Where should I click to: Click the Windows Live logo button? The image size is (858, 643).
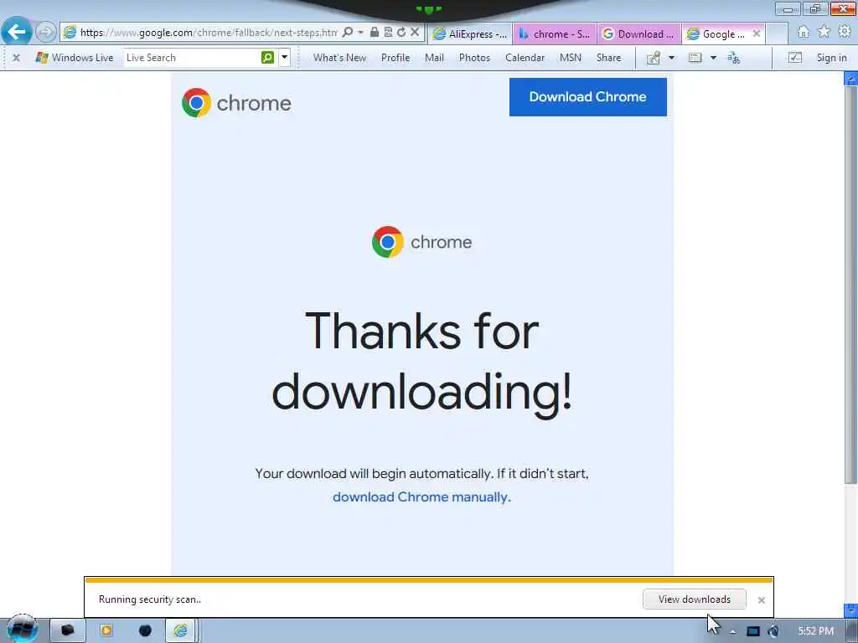point(75,58)
